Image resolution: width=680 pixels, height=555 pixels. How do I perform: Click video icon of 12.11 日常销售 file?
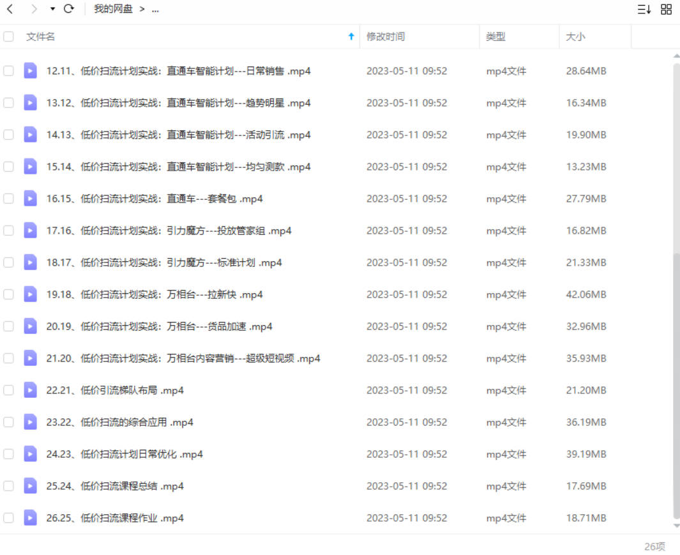click(x=30, y=71)
